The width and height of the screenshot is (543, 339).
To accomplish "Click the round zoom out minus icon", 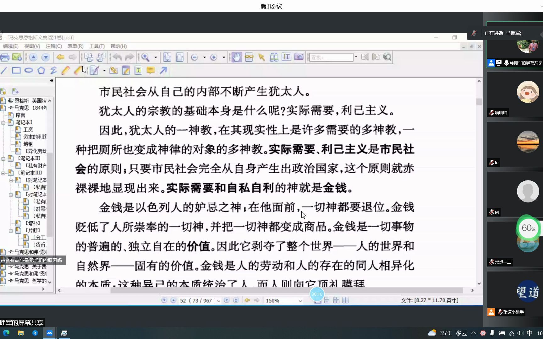I will [x=194, y=57].
